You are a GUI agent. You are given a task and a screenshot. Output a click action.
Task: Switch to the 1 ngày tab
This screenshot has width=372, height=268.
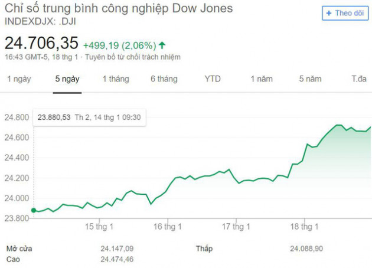pyautogui.click(x=19, y=79)
